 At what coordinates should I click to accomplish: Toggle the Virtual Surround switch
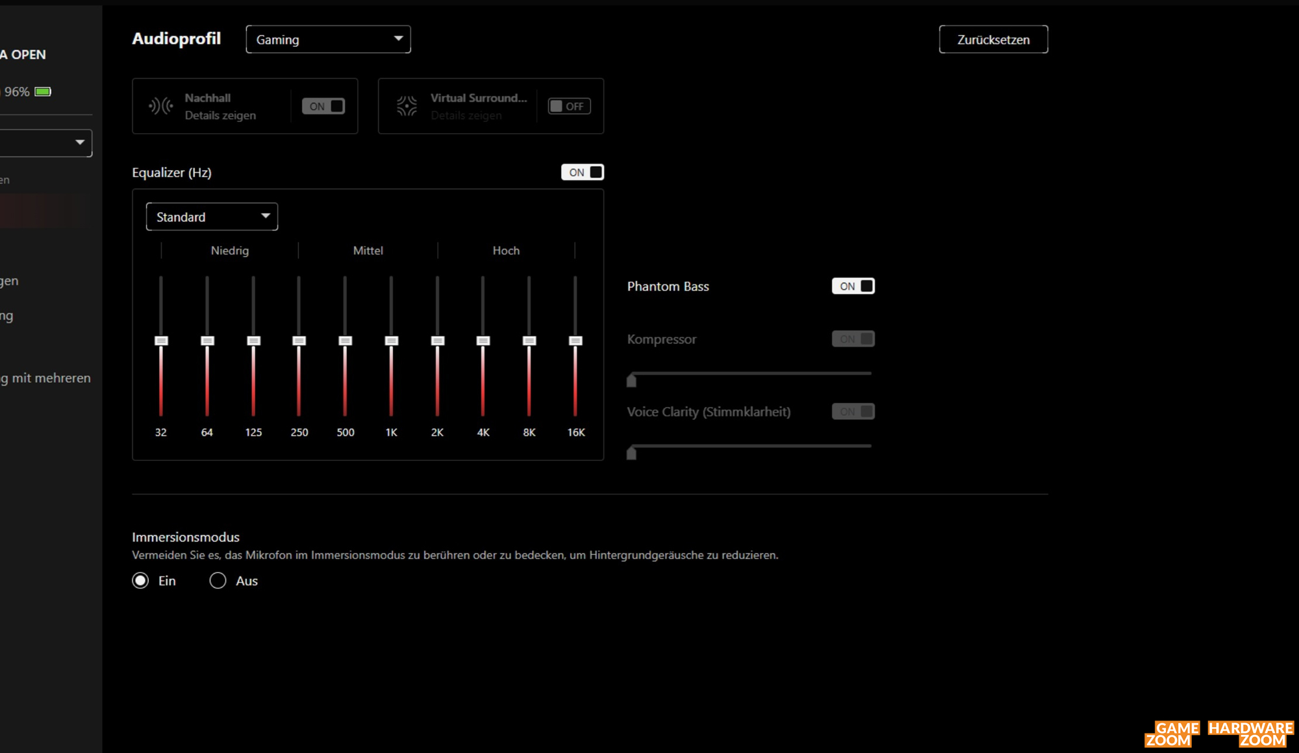(x=569, y=106)
